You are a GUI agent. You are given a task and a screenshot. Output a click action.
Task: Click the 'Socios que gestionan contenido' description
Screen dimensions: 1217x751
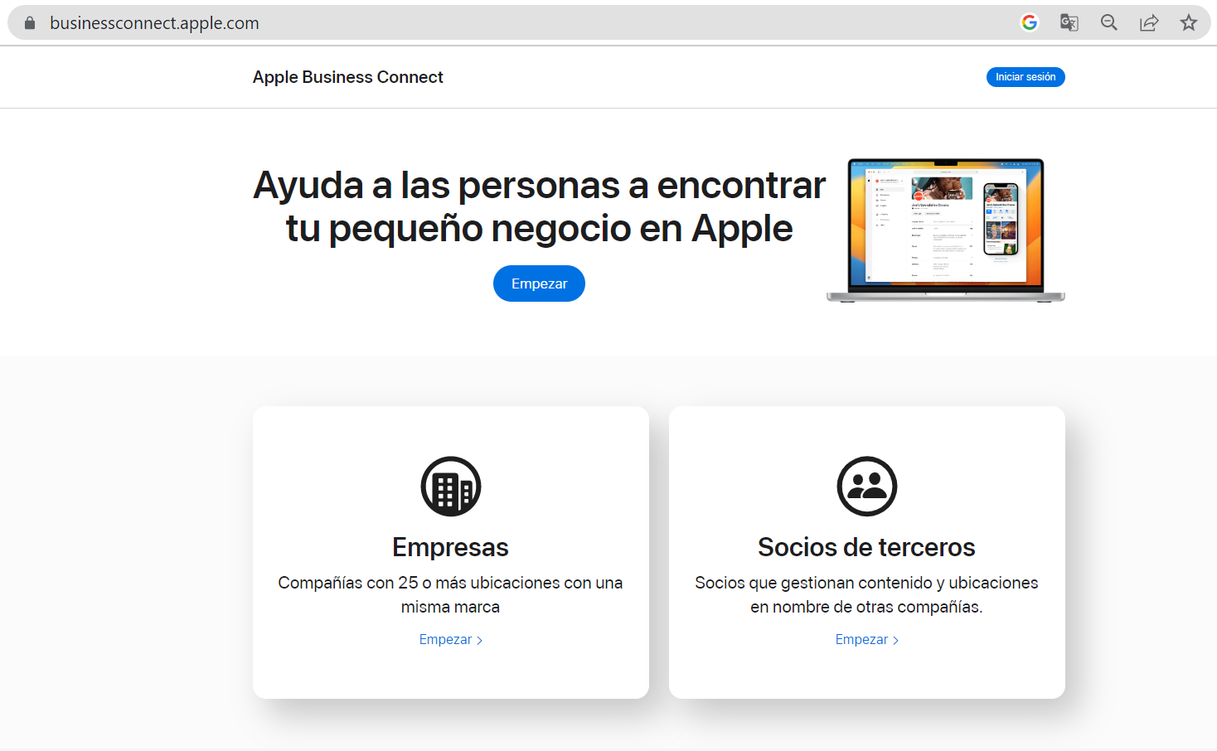[866, 594]
